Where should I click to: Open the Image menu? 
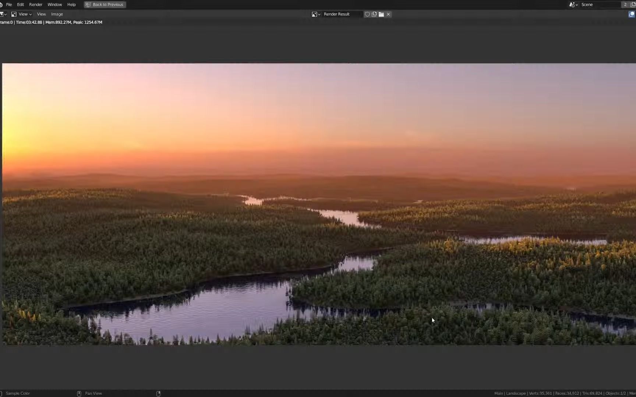(57, 14)
